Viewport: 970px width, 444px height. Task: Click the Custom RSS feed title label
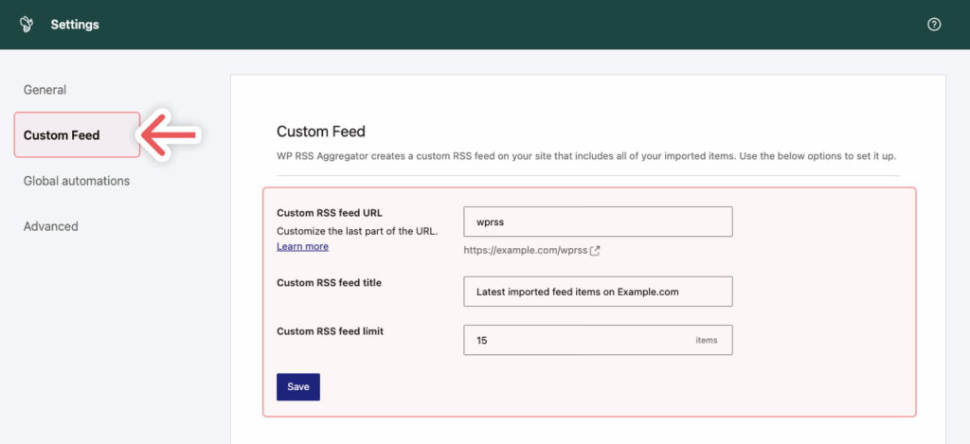pos(329,283)
